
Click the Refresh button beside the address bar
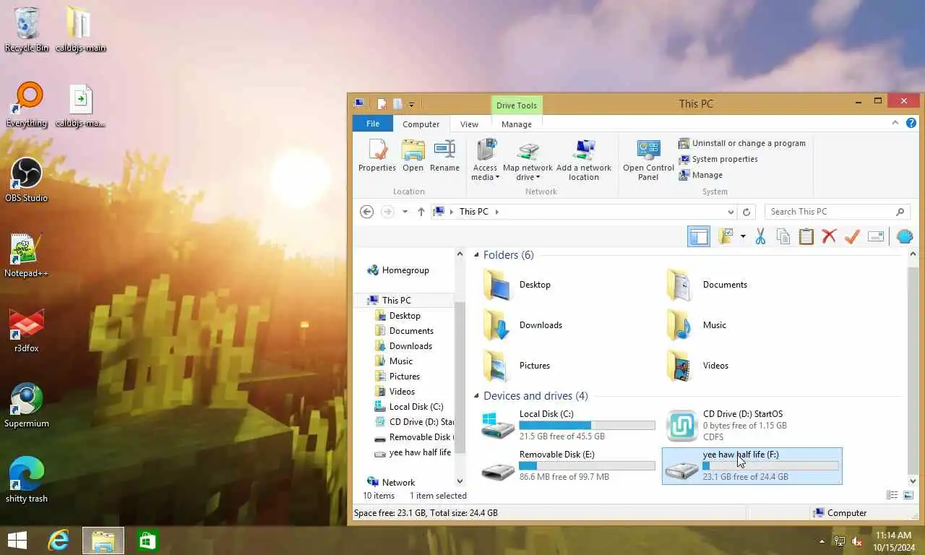click(x=747, y=212)
